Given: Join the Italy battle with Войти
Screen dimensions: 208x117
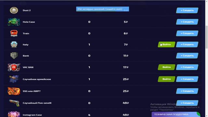Looking at the screenshot, I should 166,45.
